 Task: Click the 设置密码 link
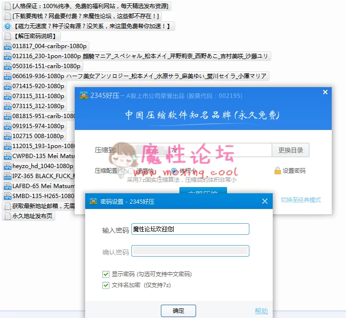[294, 171]
